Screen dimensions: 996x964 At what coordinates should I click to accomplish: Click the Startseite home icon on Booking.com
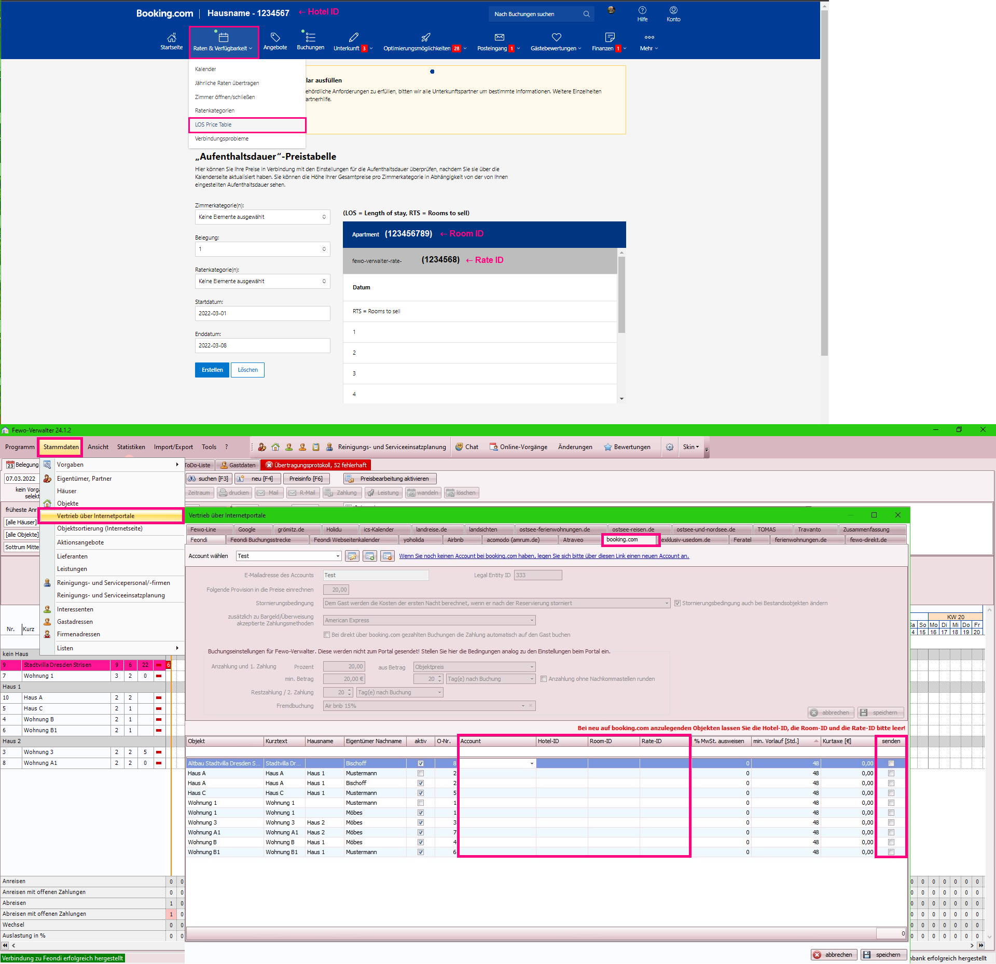point(172,37)
